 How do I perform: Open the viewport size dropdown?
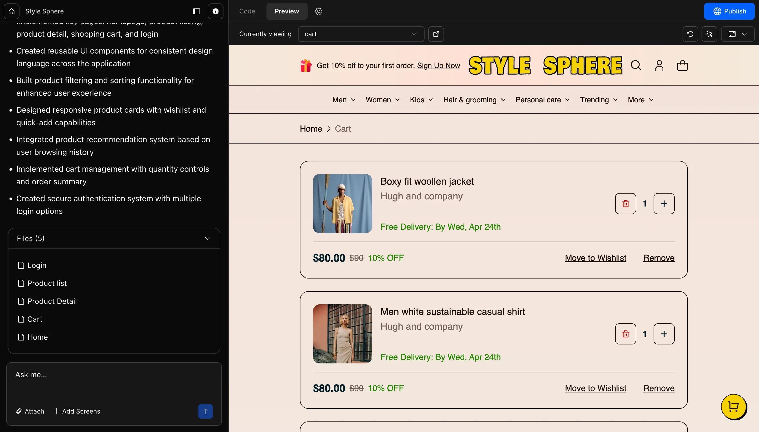[x=738, y=34]
